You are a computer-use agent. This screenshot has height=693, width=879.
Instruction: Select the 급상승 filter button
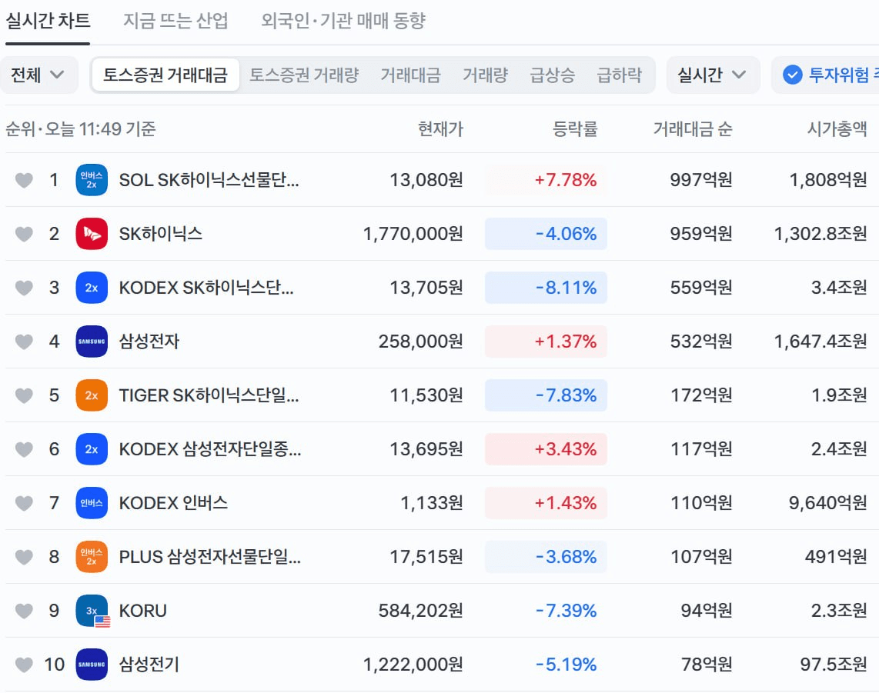tap(552, 75)
